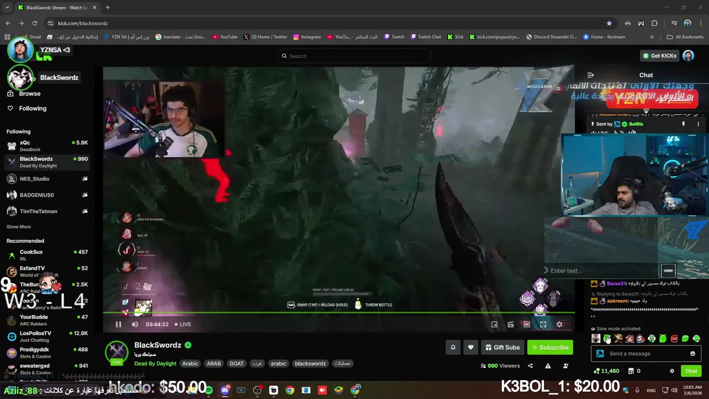Open LosPollosTV recommended channel
The width and height of the screenshot is (709, 399).
click(x=47, y=336)
